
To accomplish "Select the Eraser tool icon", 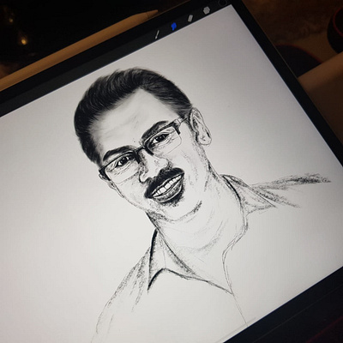I will click(190, 18).
